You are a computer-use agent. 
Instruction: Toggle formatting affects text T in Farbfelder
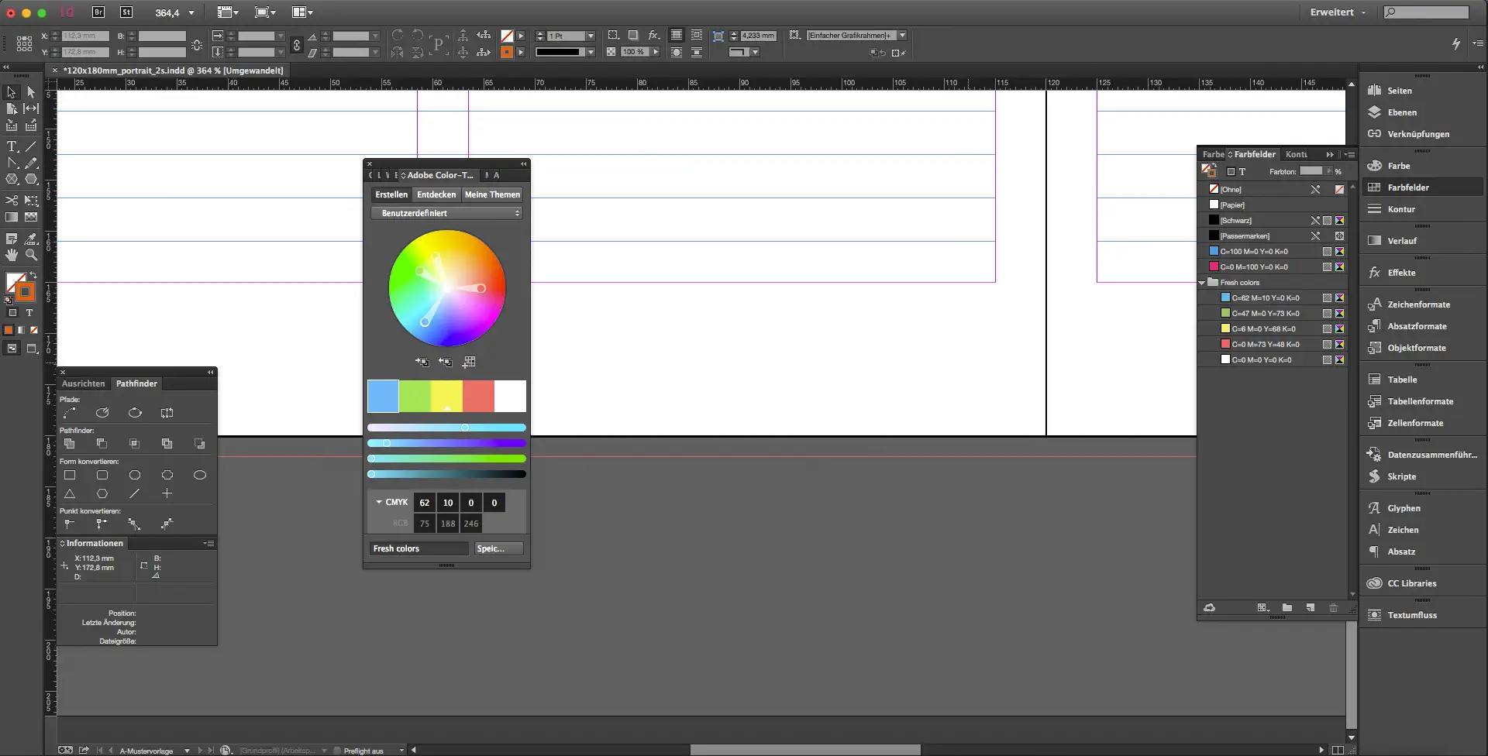[1242, 172]
